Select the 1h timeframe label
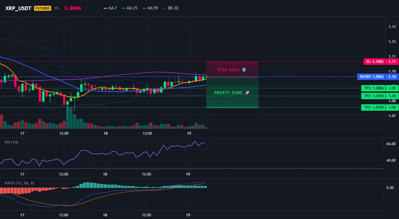 click(57, 8)
